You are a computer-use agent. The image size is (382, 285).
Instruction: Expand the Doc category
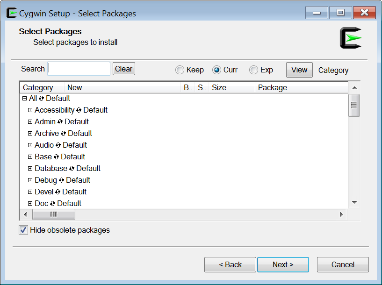pyautogui.click(x=30, y=204)
